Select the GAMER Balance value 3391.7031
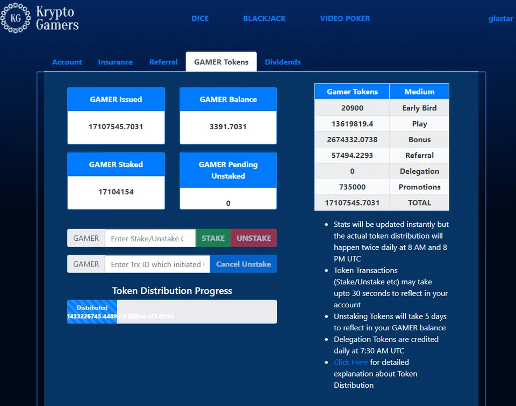516x406 pixels. click(x=228, y=127)
